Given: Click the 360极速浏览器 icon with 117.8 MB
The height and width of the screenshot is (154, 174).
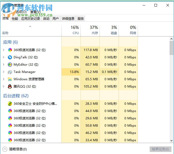Looking at the screenshot, I should tap(10, 50).
